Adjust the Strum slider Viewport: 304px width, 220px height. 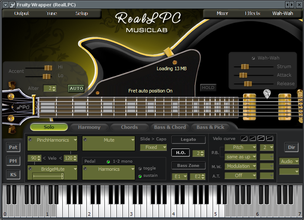point(245,67)
